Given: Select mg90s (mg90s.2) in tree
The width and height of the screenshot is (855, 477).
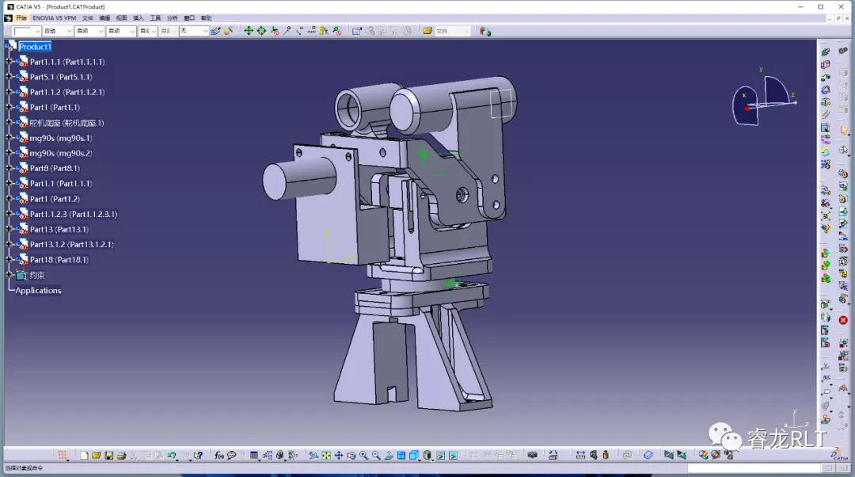Looking at the screenshot, I should [60, 154].
